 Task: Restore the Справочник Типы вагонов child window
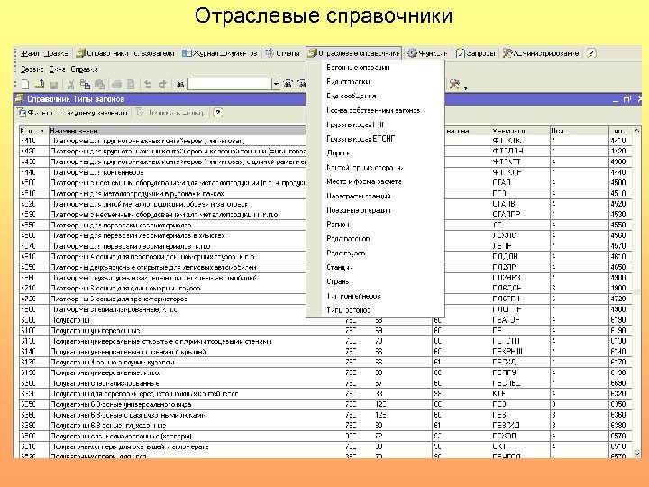[627, 99]
